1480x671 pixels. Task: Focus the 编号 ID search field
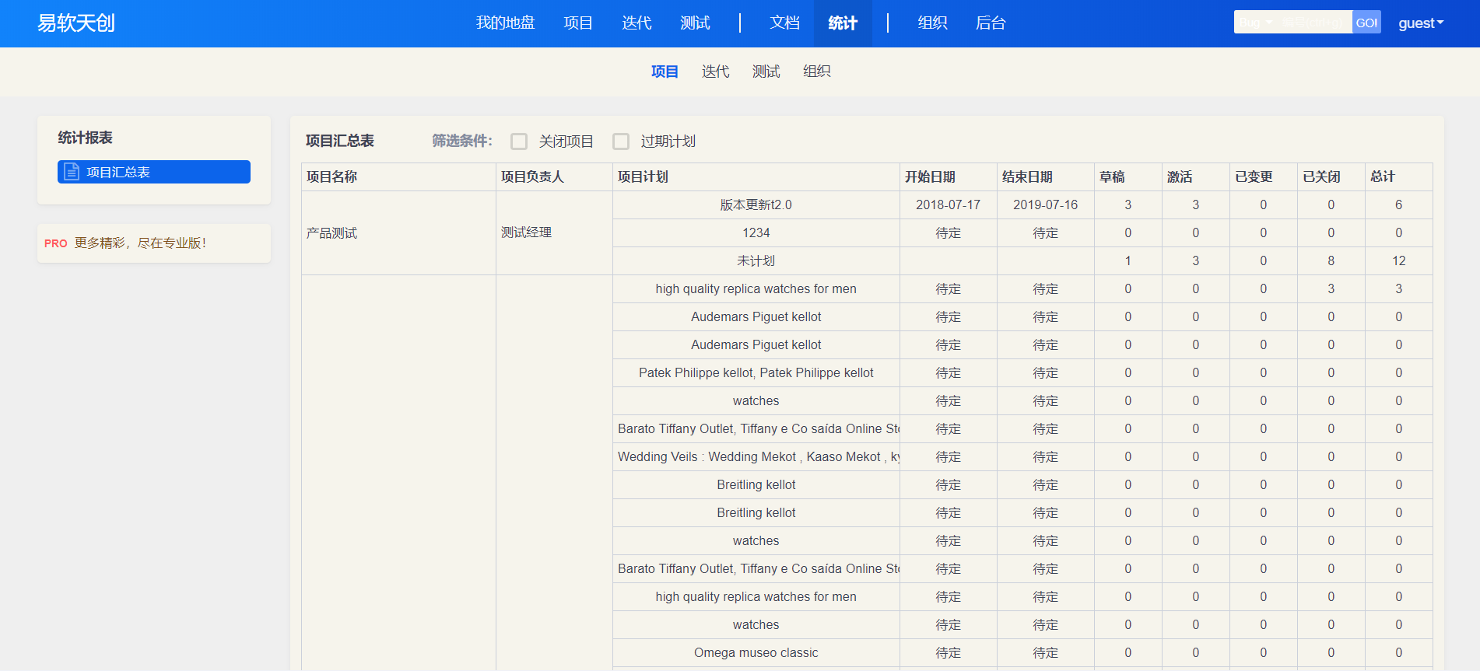[1313, 23]
